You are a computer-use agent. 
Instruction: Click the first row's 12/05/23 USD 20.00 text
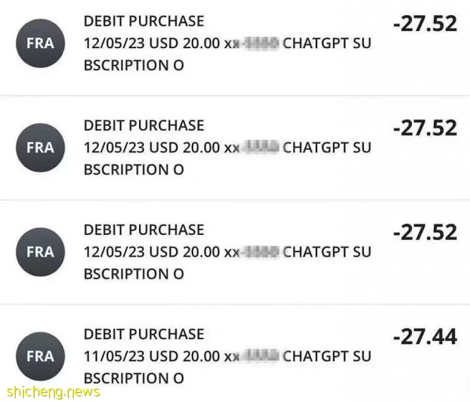point(152,43)
